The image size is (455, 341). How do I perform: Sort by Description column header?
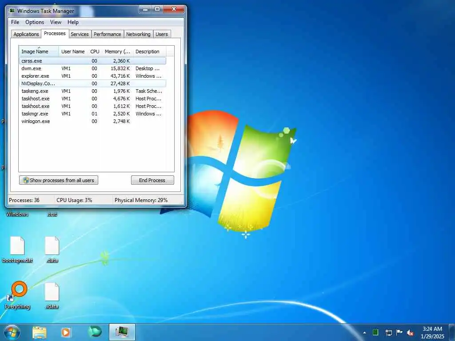[x=150, y=52]
